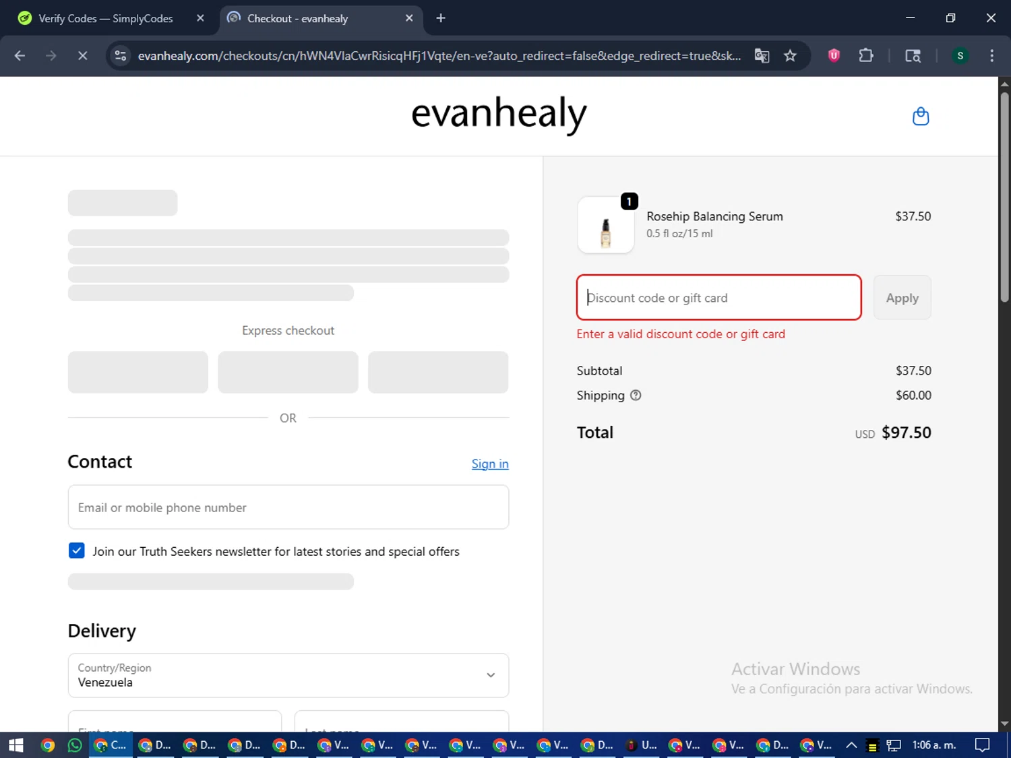The width and height of the screenshot is (1011, 758).
Task: Close the Checkout - evanhealy tab
Action: tap(409, 18)
